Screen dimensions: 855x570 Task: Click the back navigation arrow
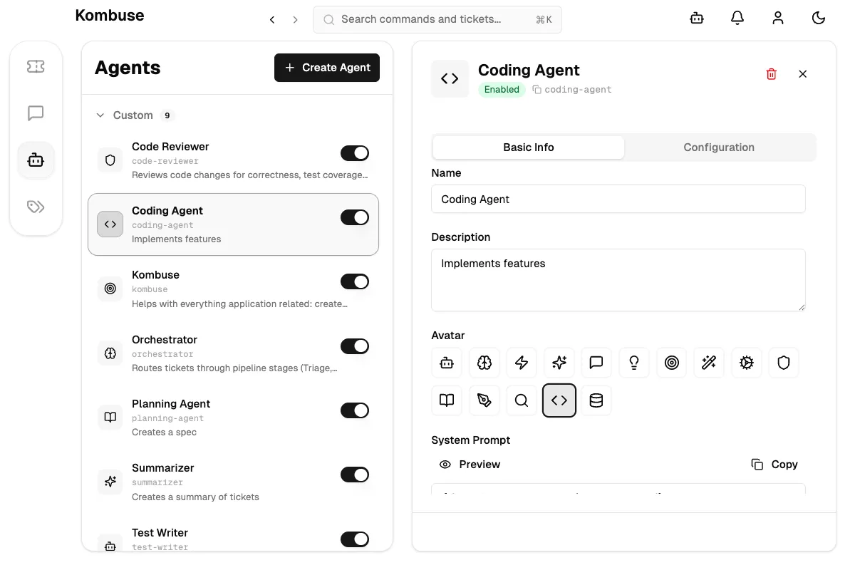271,20
